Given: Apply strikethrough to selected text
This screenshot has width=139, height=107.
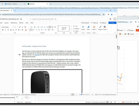Looking at the screenshot, I should tap(11, 30).
